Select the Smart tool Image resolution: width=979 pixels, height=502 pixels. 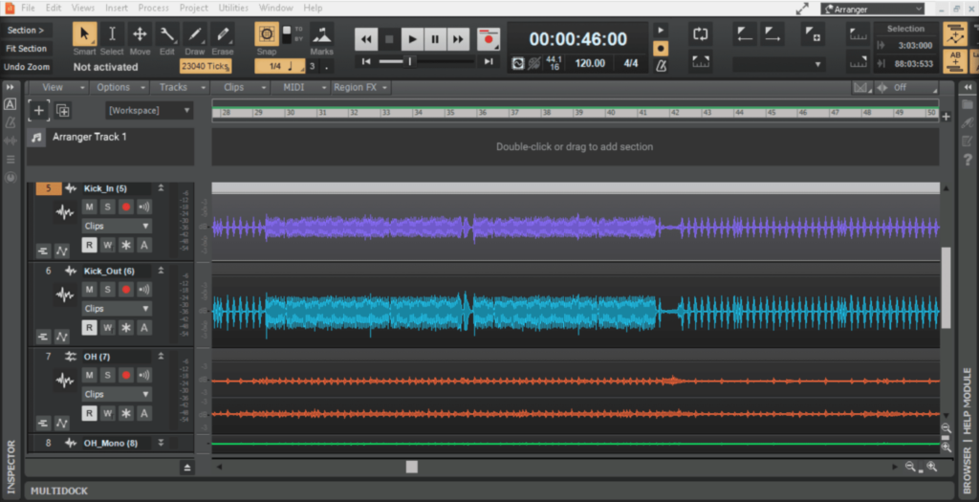click(x=84, y=36)
